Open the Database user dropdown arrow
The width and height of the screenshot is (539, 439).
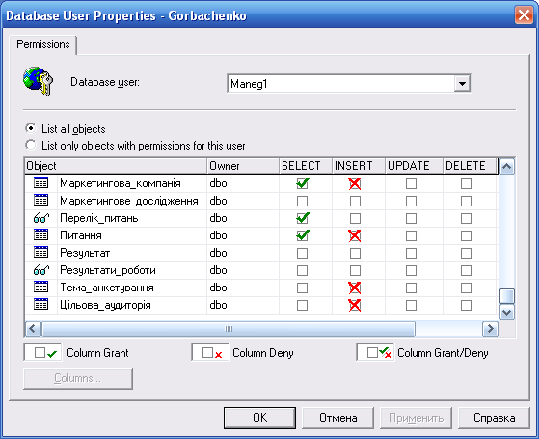462,84
